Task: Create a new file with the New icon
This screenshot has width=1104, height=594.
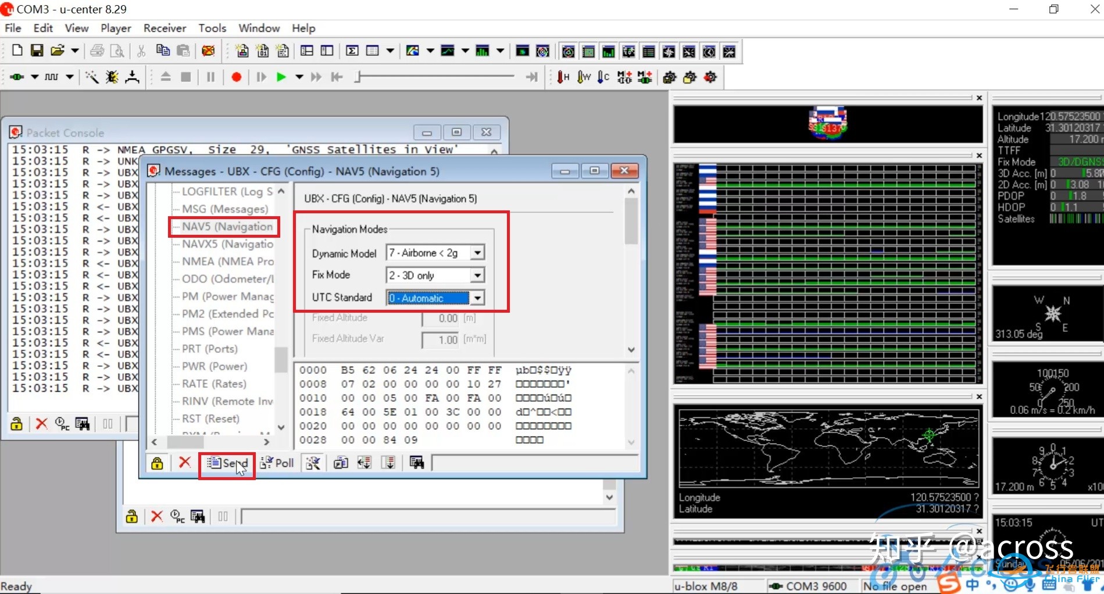Action: coord(17,51)
